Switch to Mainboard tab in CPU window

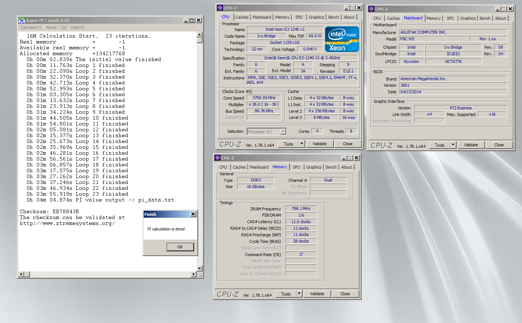point(262,17)
